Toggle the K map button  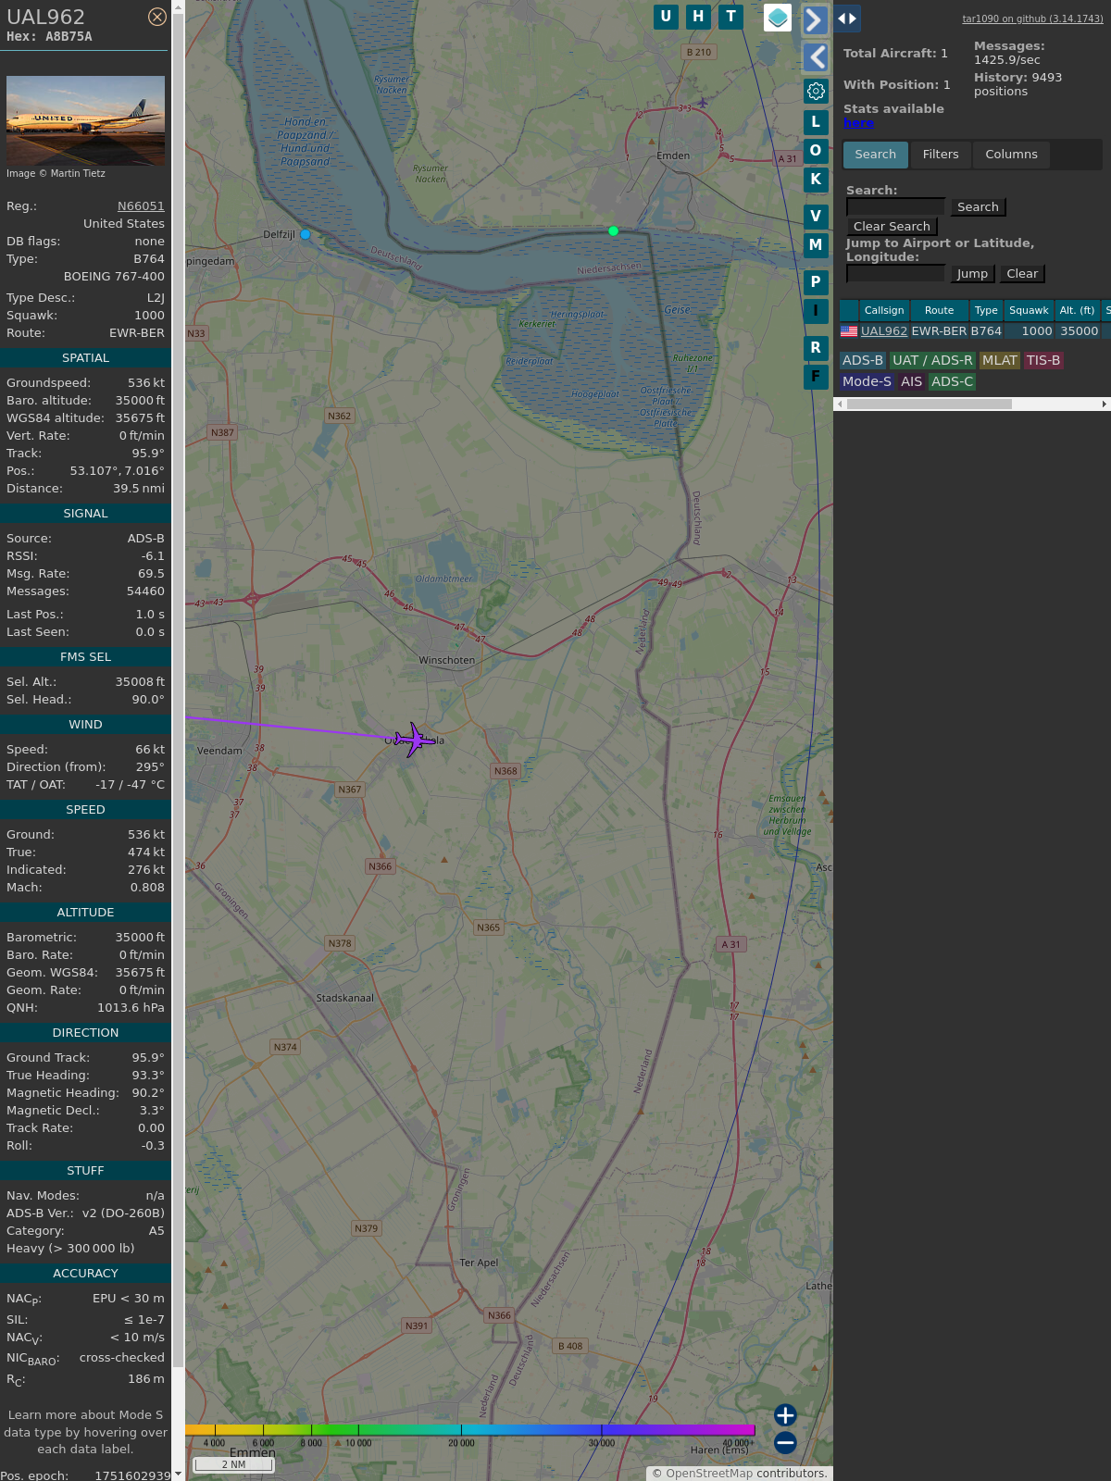[816, 179]
